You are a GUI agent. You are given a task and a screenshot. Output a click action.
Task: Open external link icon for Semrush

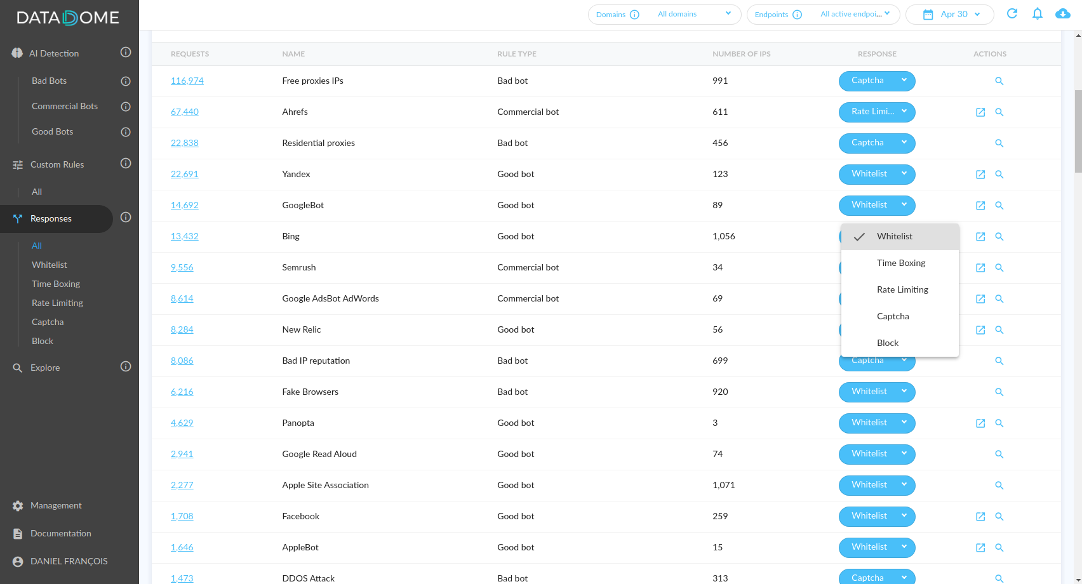980,268
